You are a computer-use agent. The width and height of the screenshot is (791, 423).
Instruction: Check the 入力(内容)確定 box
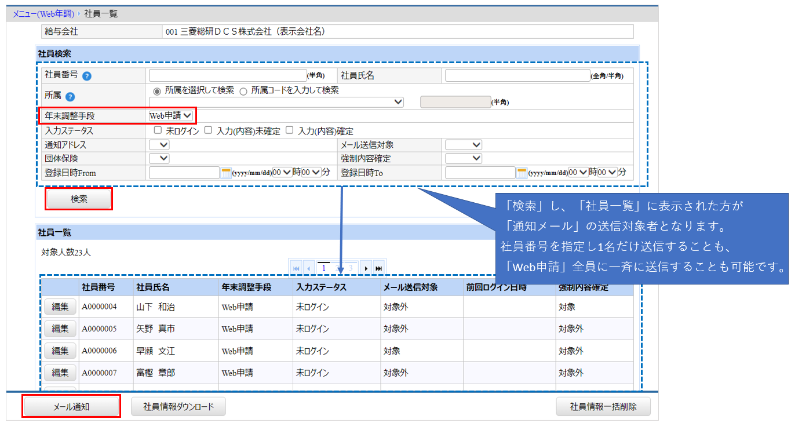289,131
